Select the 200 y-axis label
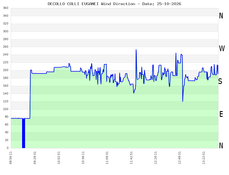 (x=6, y=70)
